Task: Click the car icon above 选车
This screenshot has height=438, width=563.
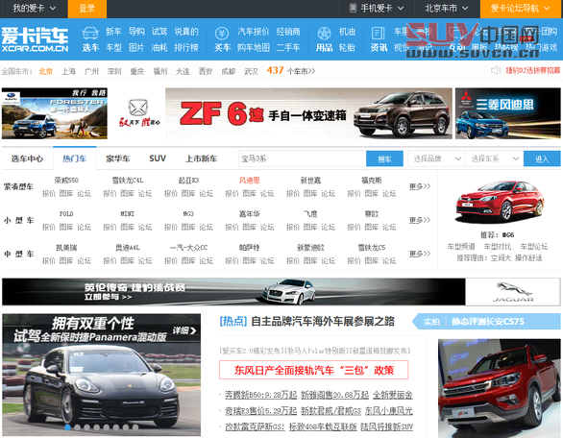Action: (x=90, y=33)
